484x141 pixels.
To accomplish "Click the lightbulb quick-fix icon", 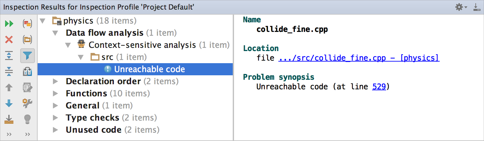I will tap(27, 119).
